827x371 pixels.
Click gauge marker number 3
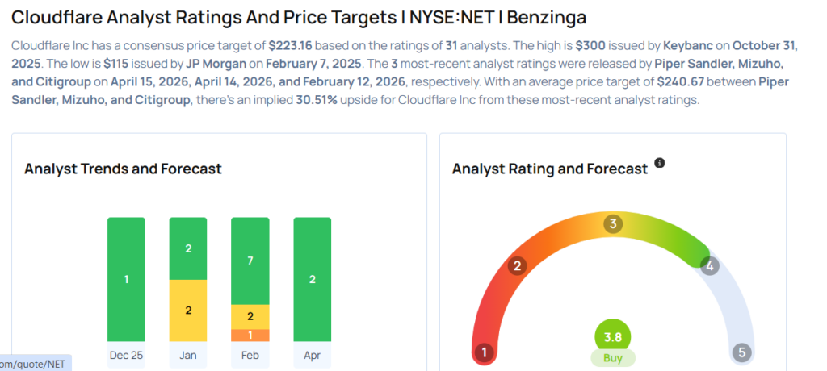613,223
